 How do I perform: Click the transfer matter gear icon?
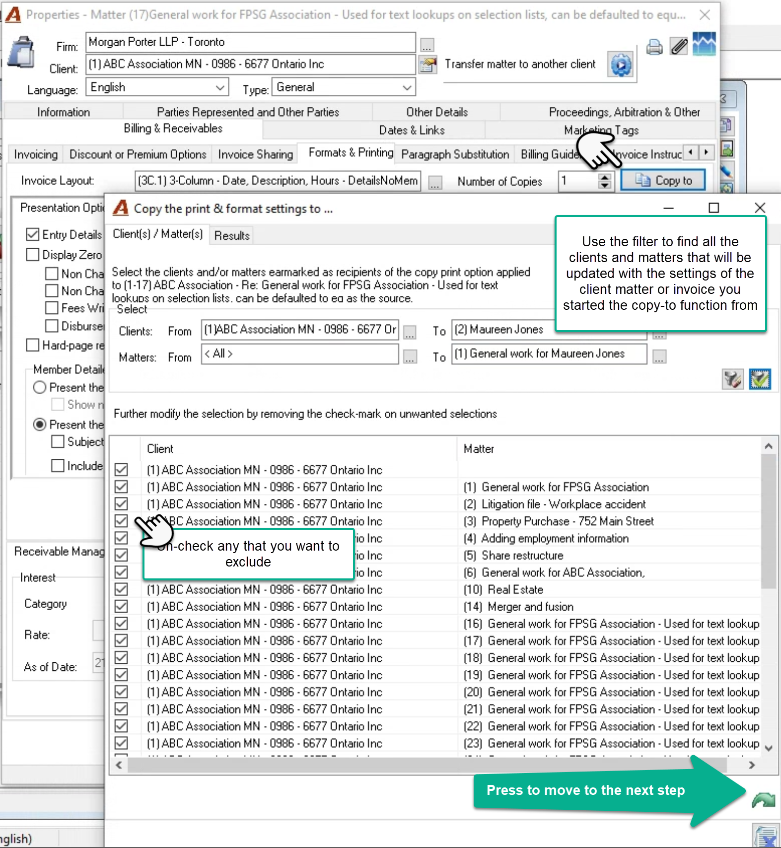[x=621, y=65]
